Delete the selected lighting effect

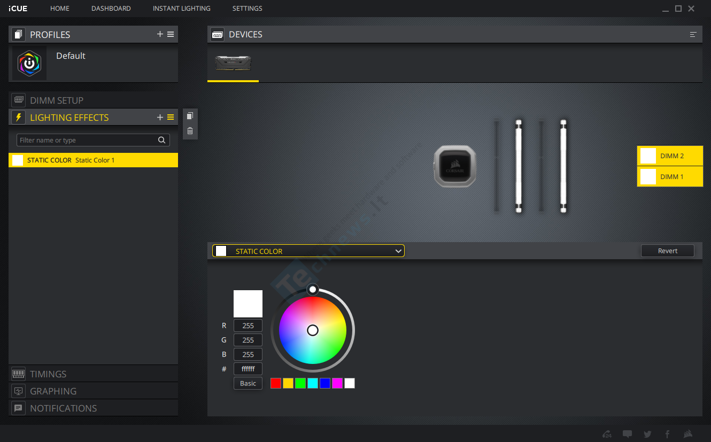pos(190,131)
